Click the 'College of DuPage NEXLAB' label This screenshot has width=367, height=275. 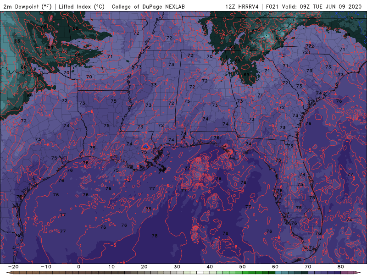click(x=148, y=6)
